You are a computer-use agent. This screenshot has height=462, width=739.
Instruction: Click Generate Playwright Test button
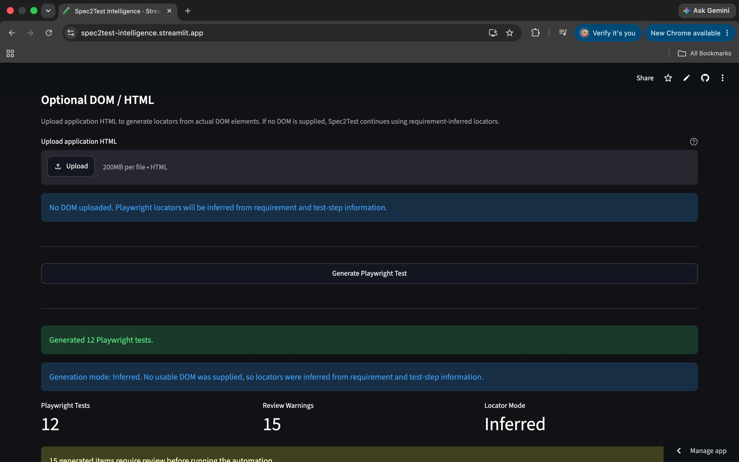click(x=369, y=273)
